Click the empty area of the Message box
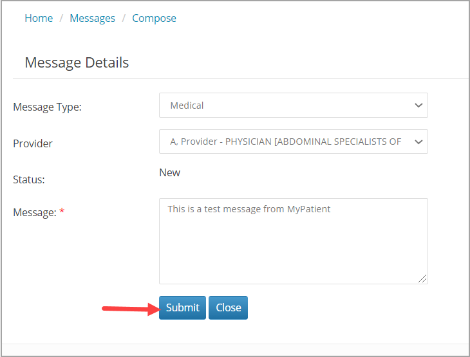Image resolution: width=470 pixels, height=357 pixels. pos(293,251)
